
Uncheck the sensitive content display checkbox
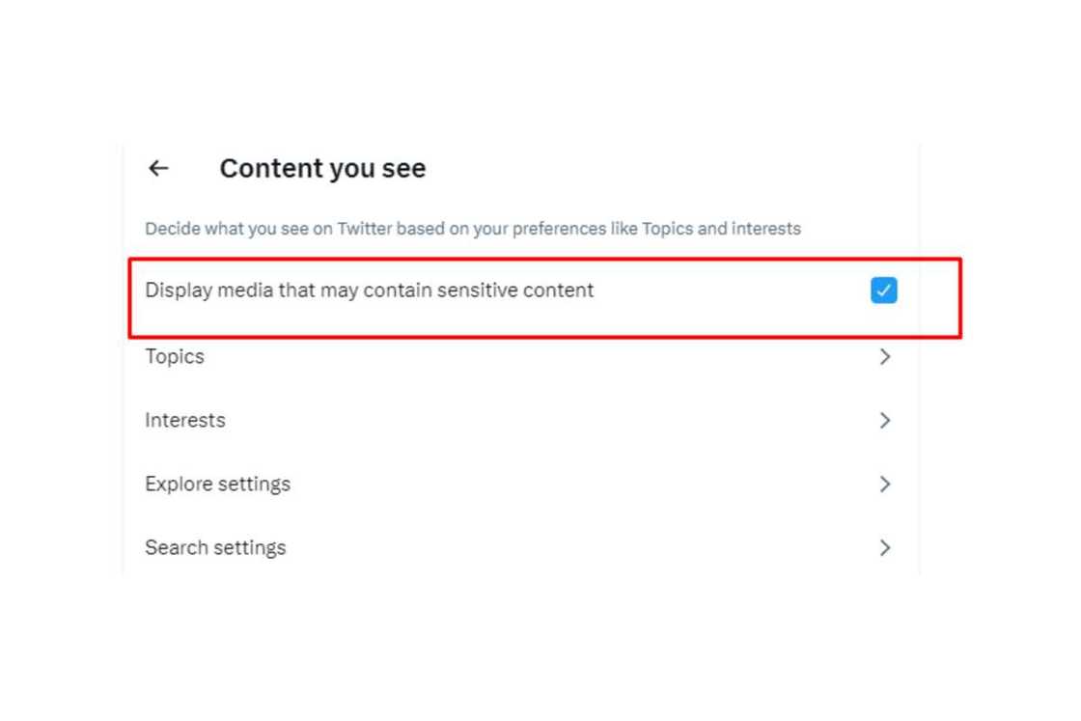click(883, 291)
